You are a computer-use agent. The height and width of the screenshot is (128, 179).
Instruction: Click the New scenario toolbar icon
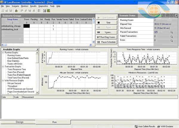[3, 10]
